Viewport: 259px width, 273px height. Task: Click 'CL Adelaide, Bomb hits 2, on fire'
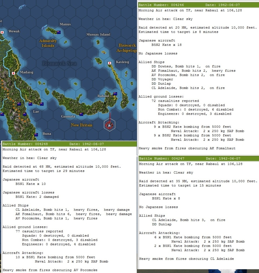tap(188, 88)
